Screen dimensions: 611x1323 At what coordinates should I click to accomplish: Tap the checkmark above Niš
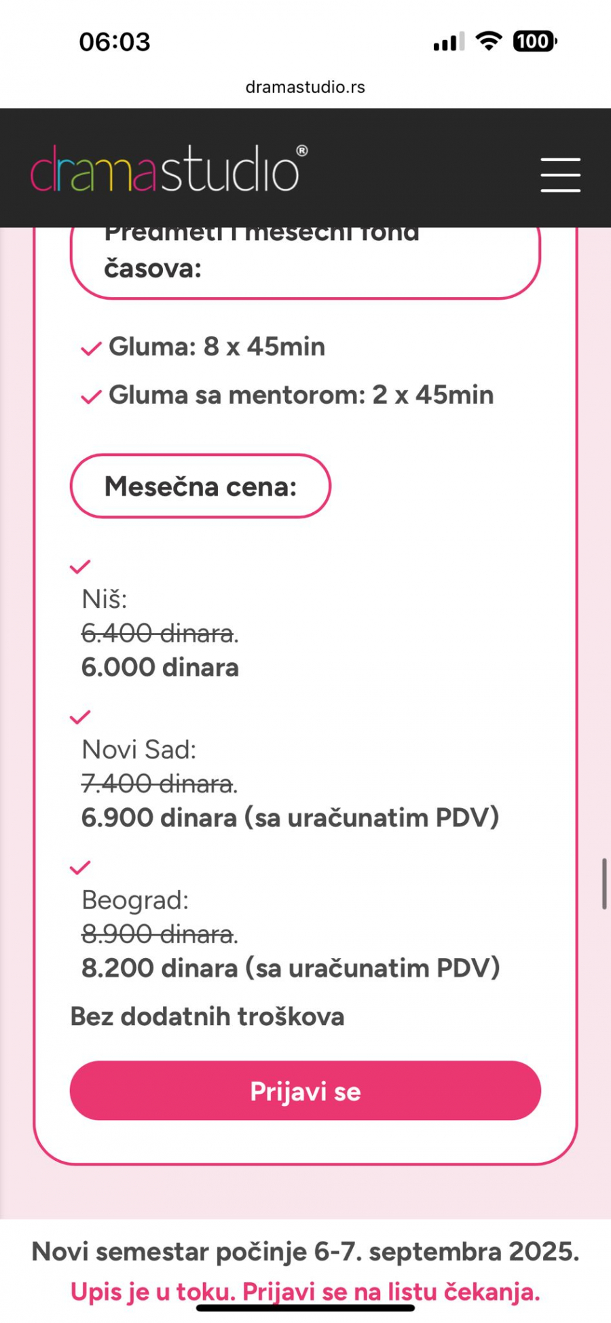pos(80,567)
